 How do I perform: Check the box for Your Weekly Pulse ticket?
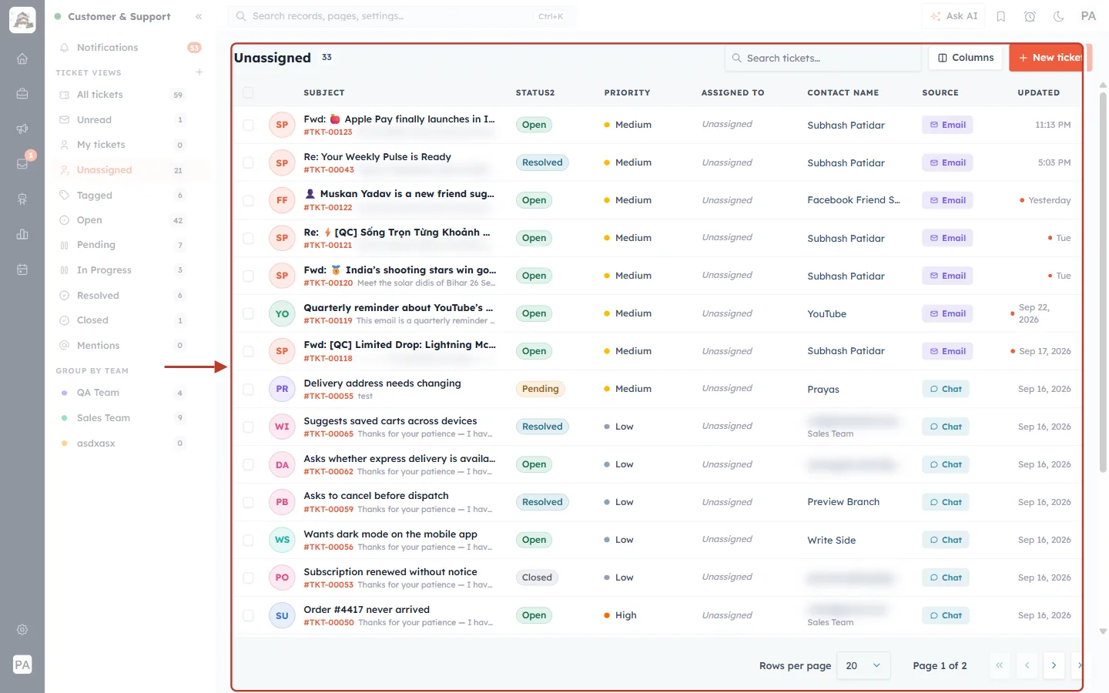[x=248, y=162]
